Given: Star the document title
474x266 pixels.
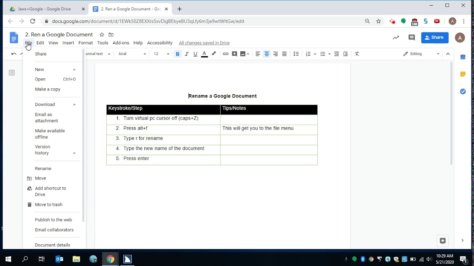Looking at the screenshot, I should pos(102,35).
